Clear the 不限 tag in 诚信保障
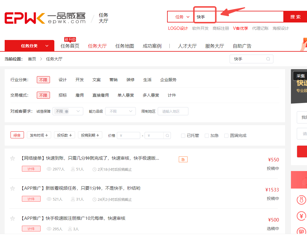This screenshot has width=307, height=237. (67, 111)
